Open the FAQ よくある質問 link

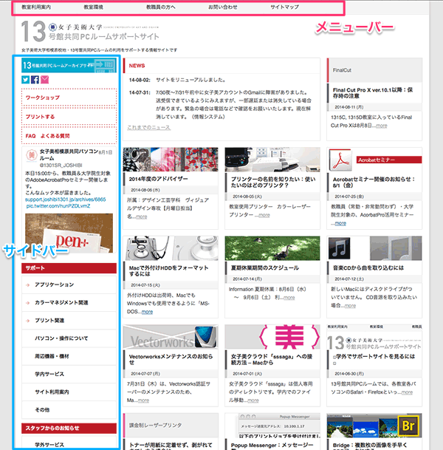(x=69, y=136)
